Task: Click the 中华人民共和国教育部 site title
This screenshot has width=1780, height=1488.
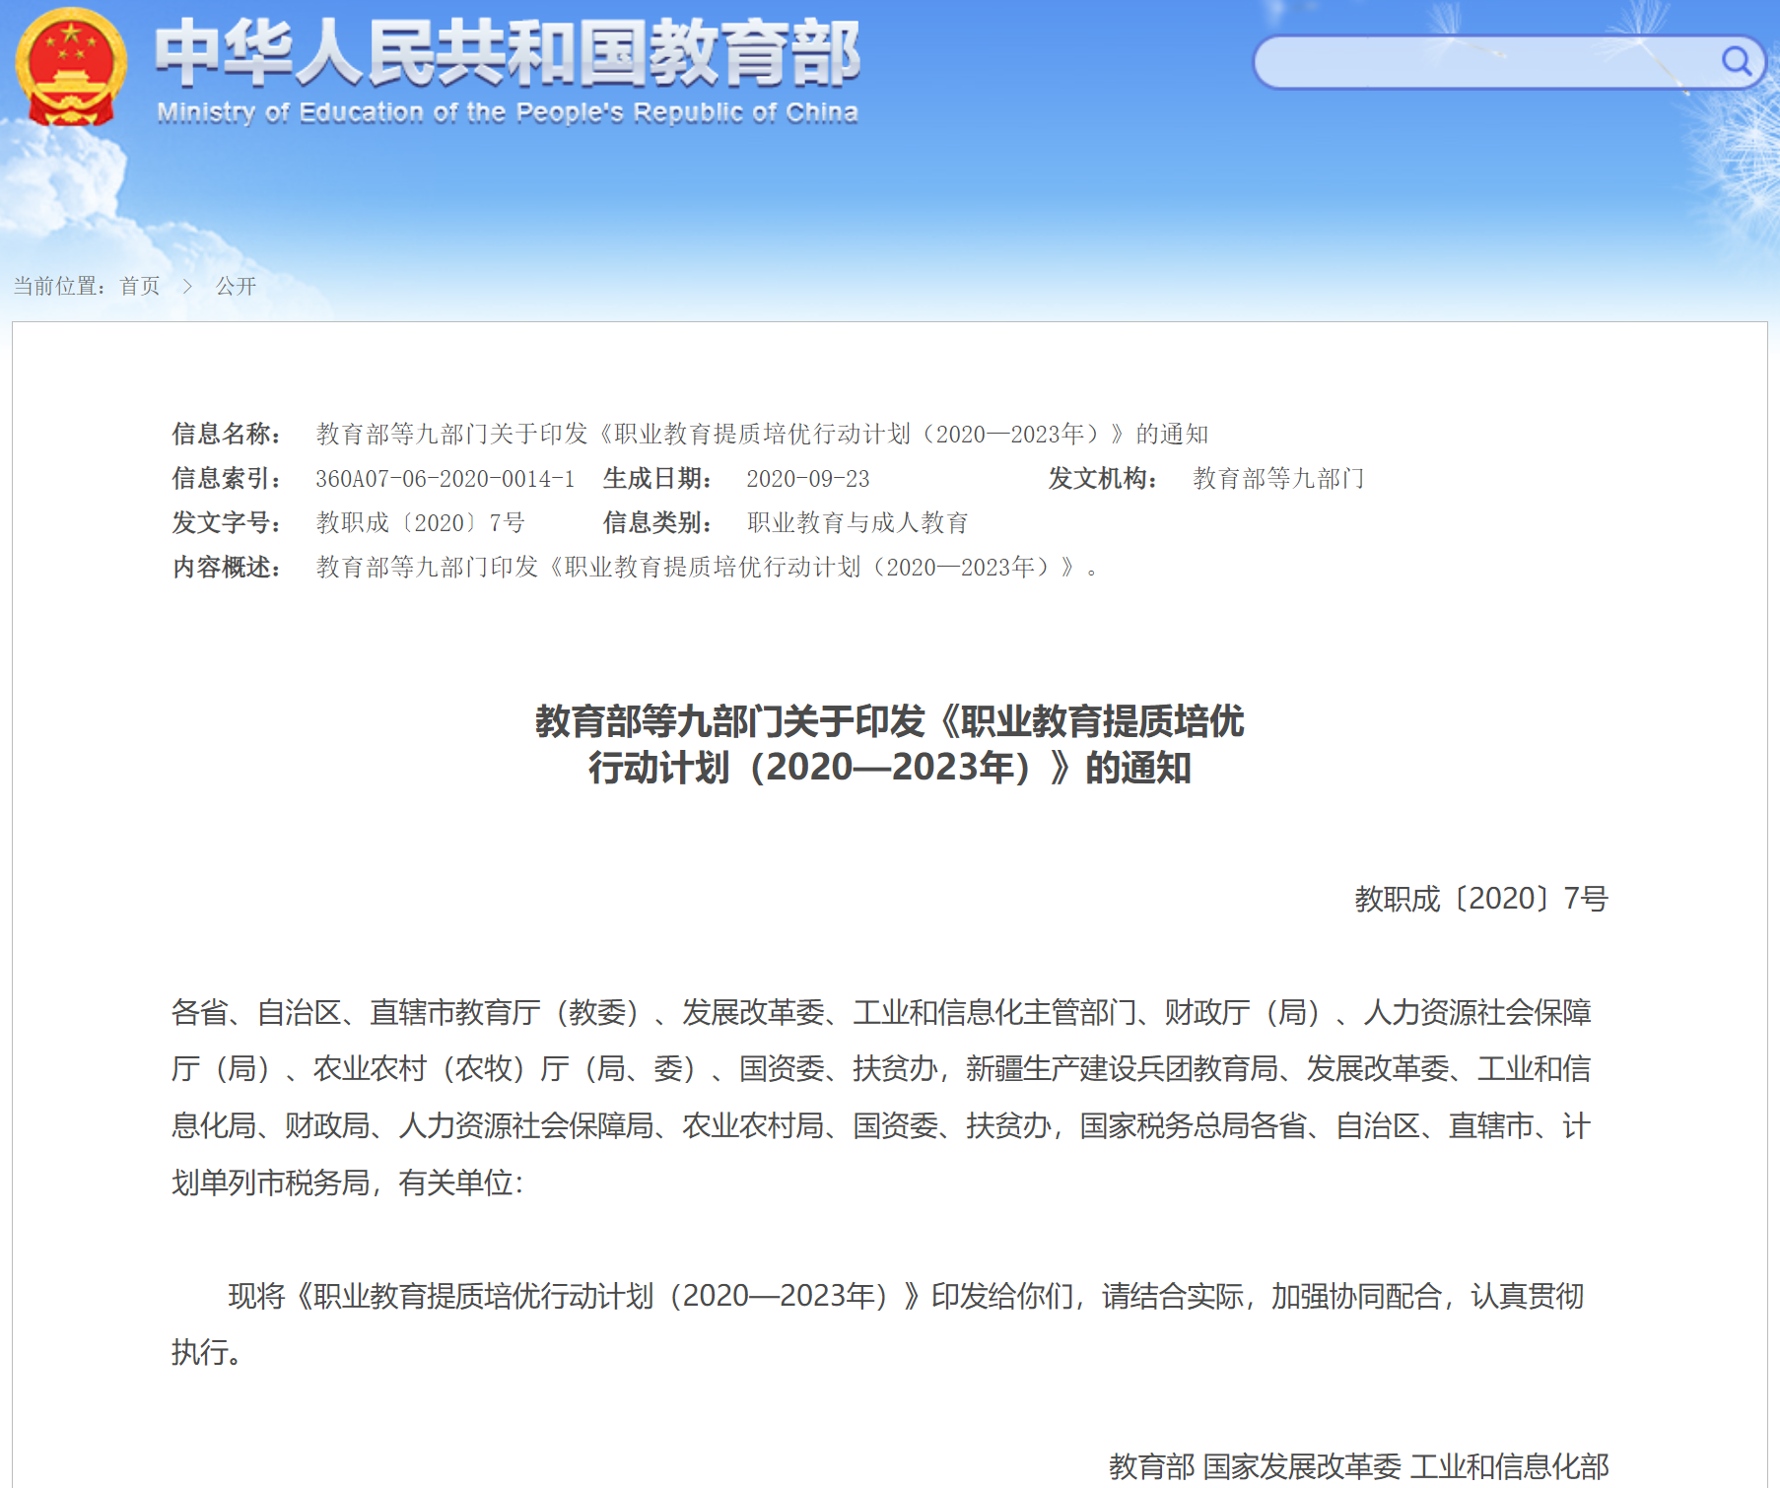Action: tap(508, 53)
